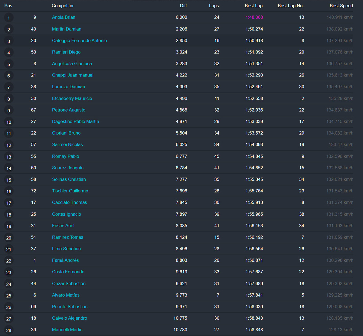The image size is (363, 336).
Task: Click position badge 10
Action: pyautogui.click(x=9, y=122)
